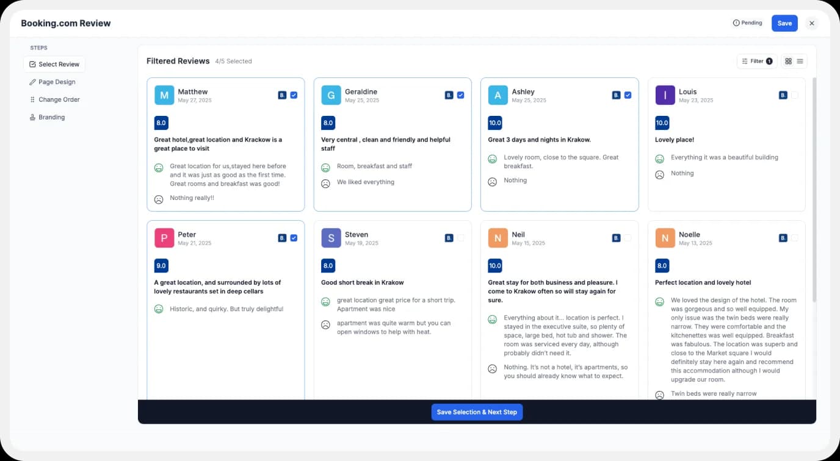Click the Pending status indicator
Viewport: 840px width, 461px height.
tap(747, 23)
